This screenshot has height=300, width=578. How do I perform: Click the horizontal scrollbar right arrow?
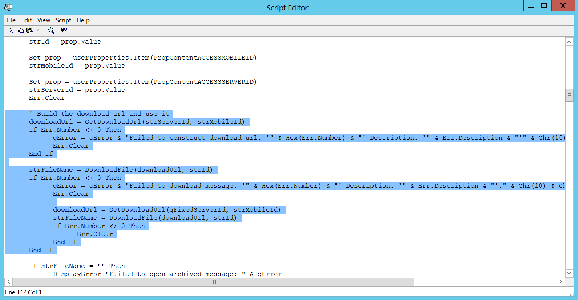[x=561, y=282]
